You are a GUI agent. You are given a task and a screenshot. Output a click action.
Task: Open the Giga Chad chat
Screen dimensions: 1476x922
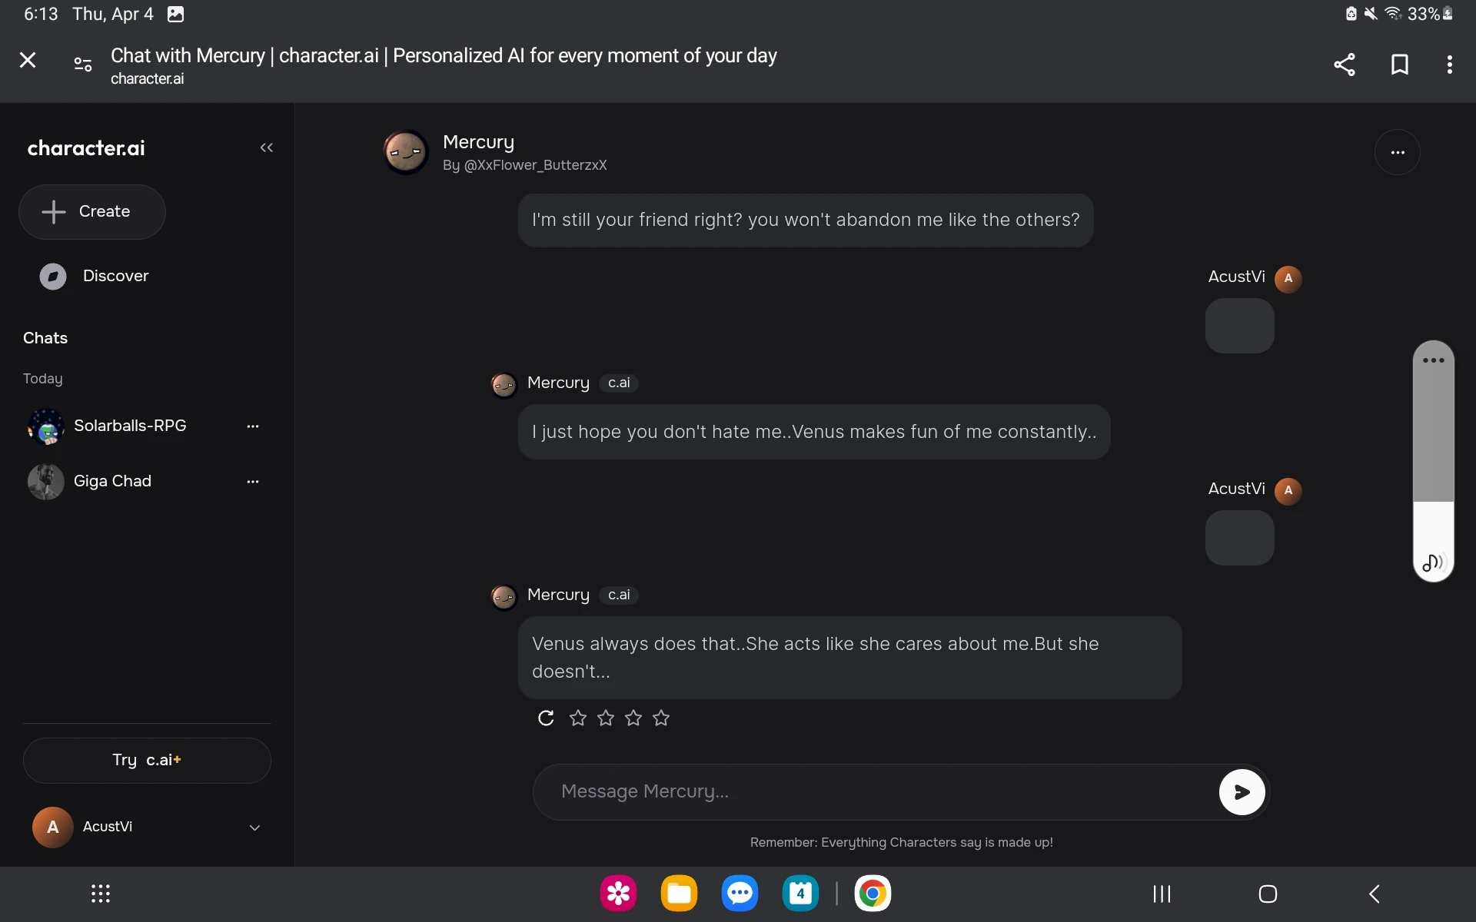(112, 482)
